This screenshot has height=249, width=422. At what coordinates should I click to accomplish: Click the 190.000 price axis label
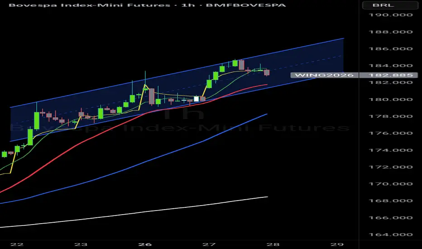[390, 15]
